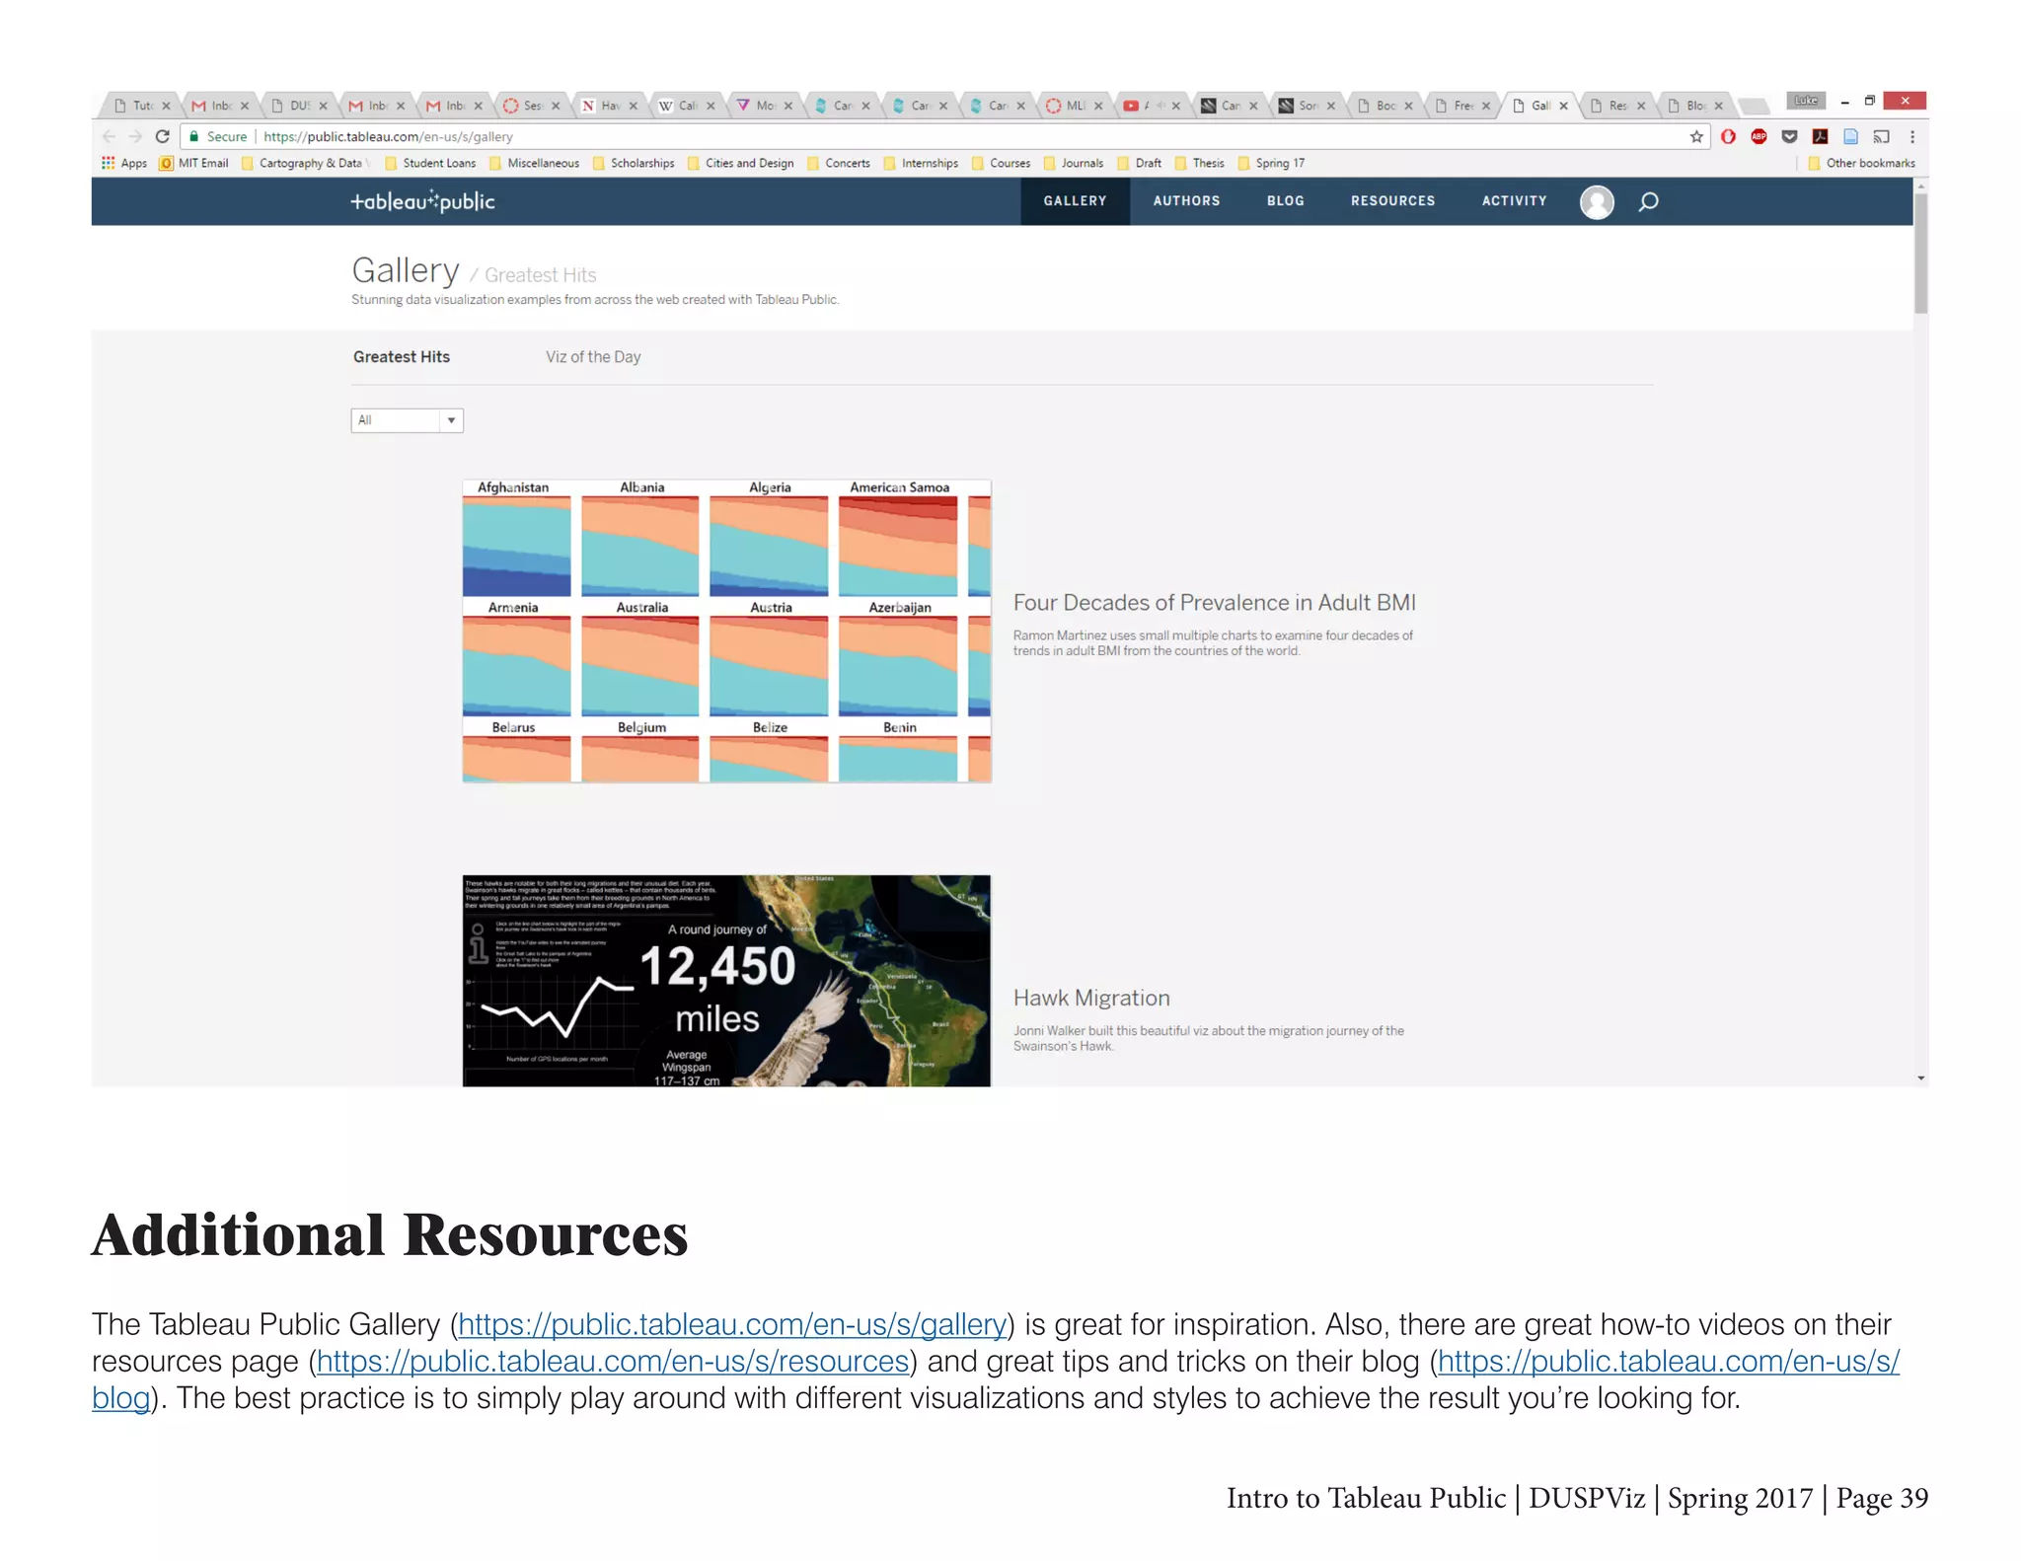Go back using browser back arrow
Viewport: 2021px width, 1561px height.
(110, 136)
